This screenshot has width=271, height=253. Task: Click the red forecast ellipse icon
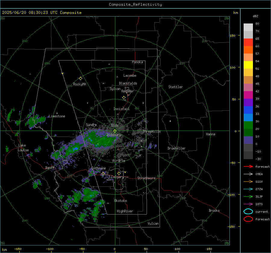point(248,219)
